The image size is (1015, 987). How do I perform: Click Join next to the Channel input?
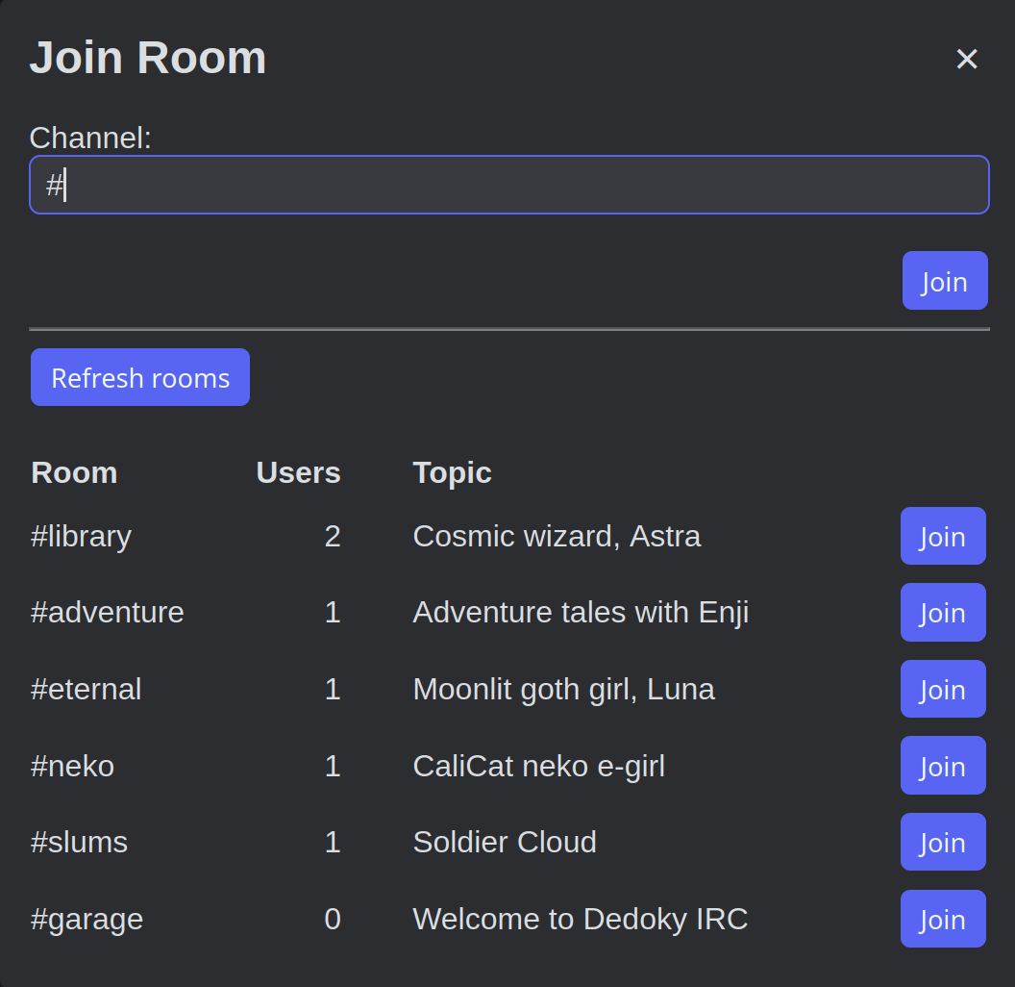tap(945, 280)
